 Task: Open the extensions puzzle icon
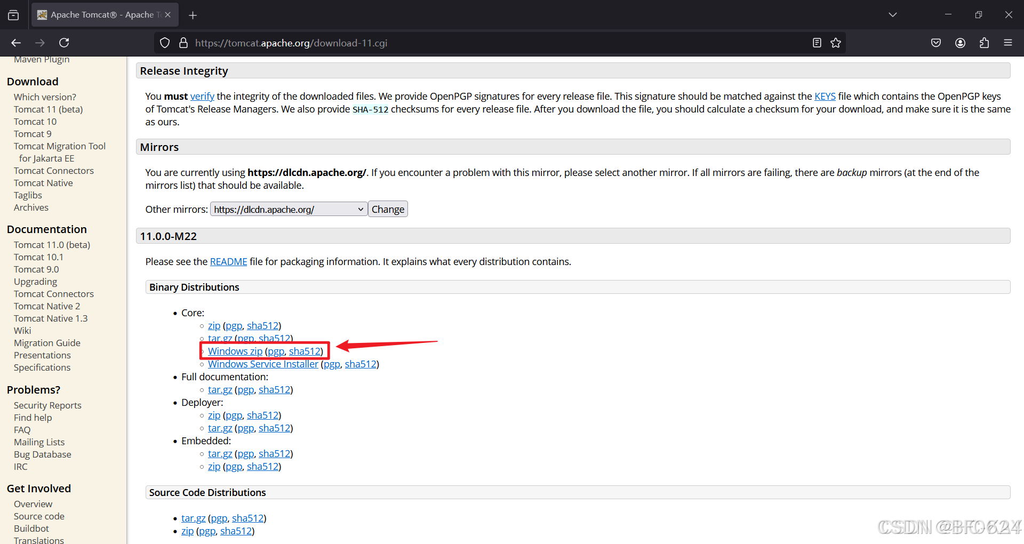(x=984, y=43)
